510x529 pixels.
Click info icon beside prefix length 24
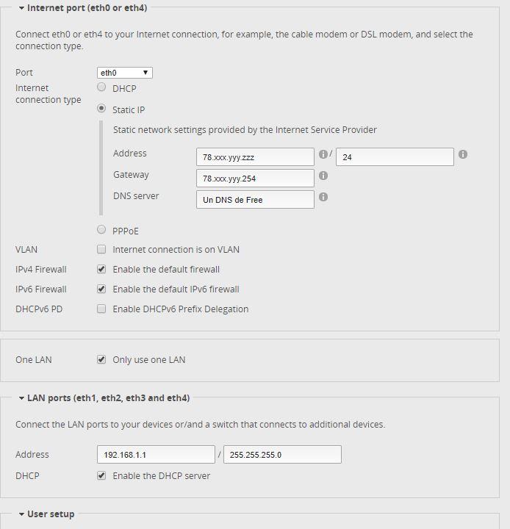pos(463,155)
